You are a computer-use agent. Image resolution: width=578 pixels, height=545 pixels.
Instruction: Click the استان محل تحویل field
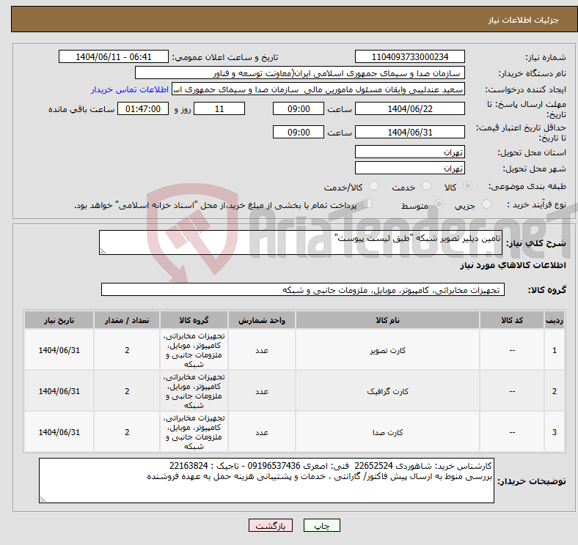coord(409,152)
